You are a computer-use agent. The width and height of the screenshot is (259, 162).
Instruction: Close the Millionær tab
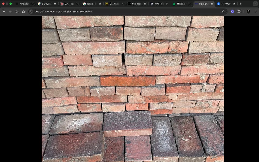[x=189, y=4]
